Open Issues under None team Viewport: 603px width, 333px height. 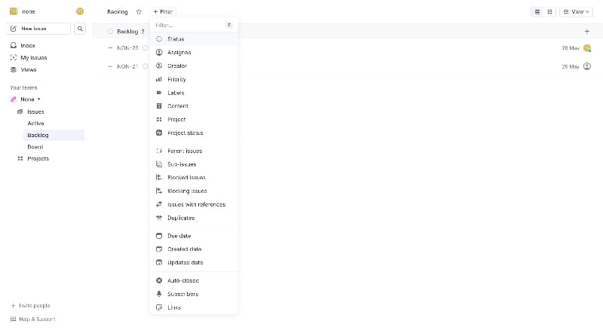[35, 112]
